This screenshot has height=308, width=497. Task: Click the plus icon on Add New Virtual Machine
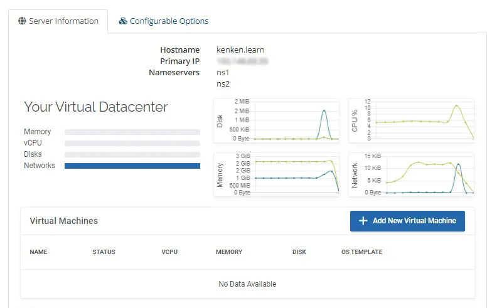coord(363,221)
